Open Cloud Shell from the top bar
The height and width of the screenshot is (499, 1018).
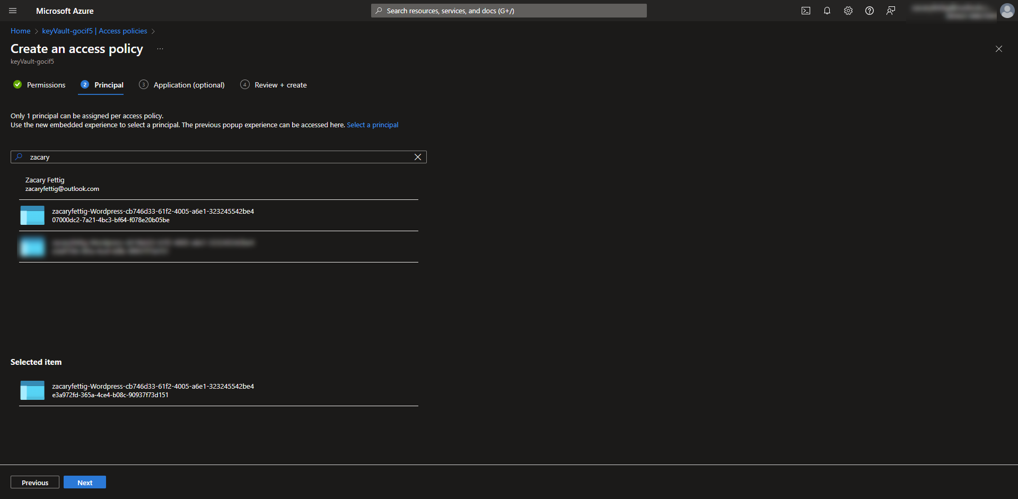[x=806, y=11]
